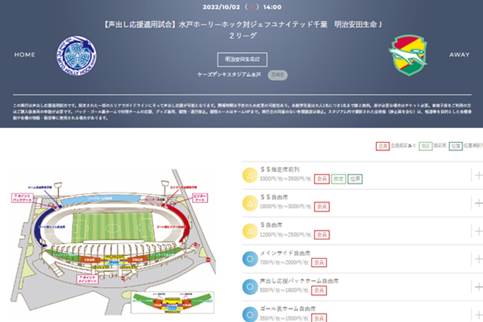Screen dimensions: 483x322
Task: Expand the S自由席 ticket row plus sign
Action: (479, 231)
